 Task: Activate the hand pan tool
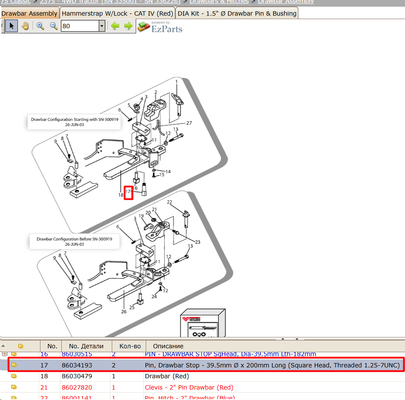pos(25,26)
